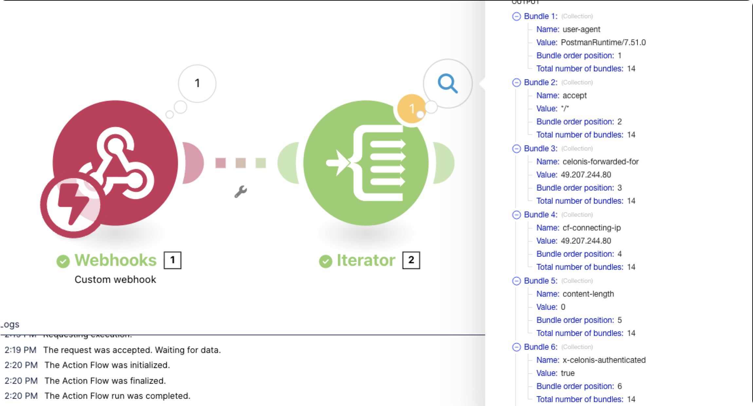This screenshot has width=753, height=406.
Task: Collapse Bundle 1 in the output
Action: (x=516, y=16)
